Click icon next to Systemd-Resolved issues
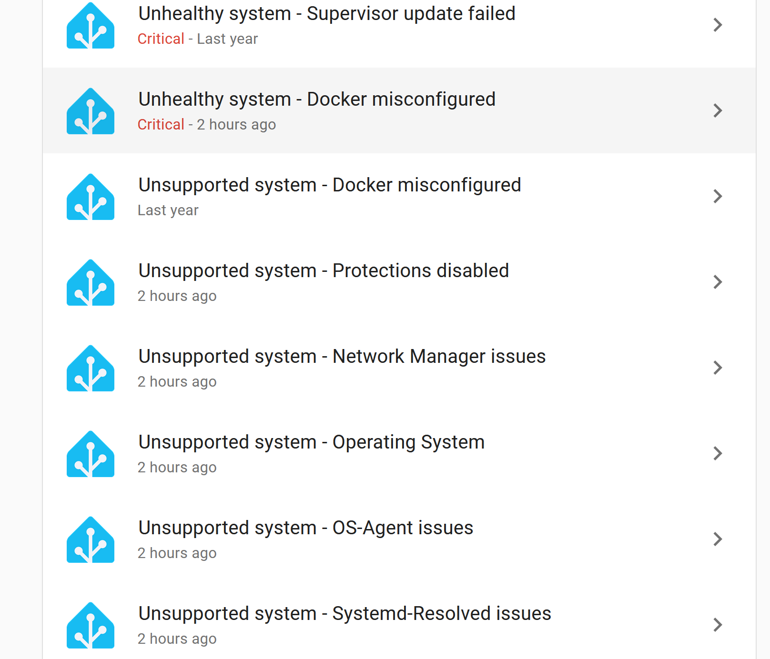Image resolution: width=770 pixels, height=659 pixels. (91, 626)
